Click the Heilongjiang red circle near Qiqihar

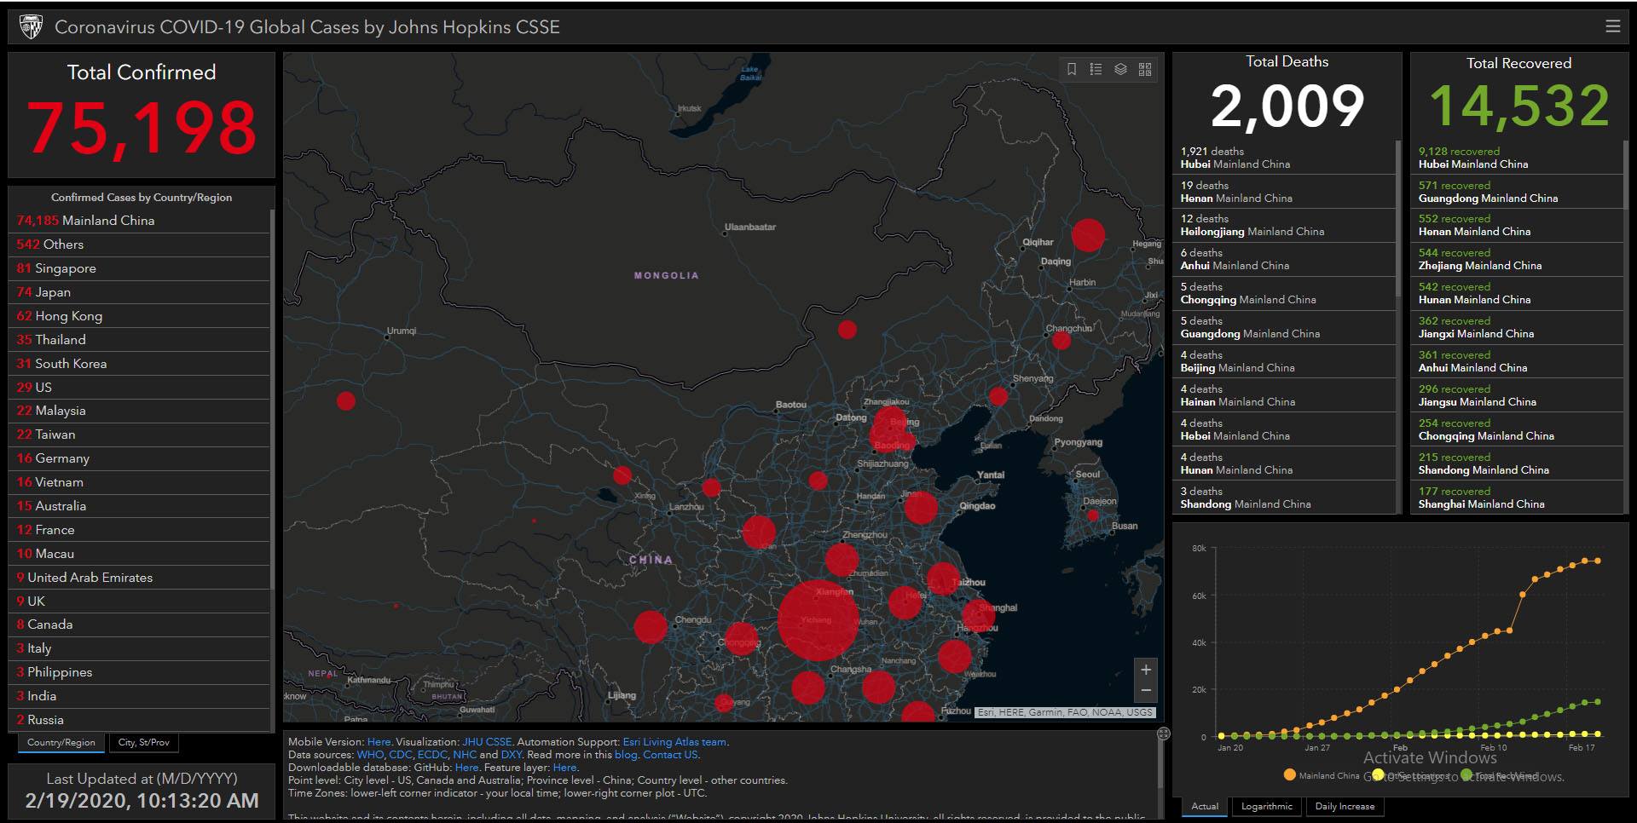click(1088, 234)
